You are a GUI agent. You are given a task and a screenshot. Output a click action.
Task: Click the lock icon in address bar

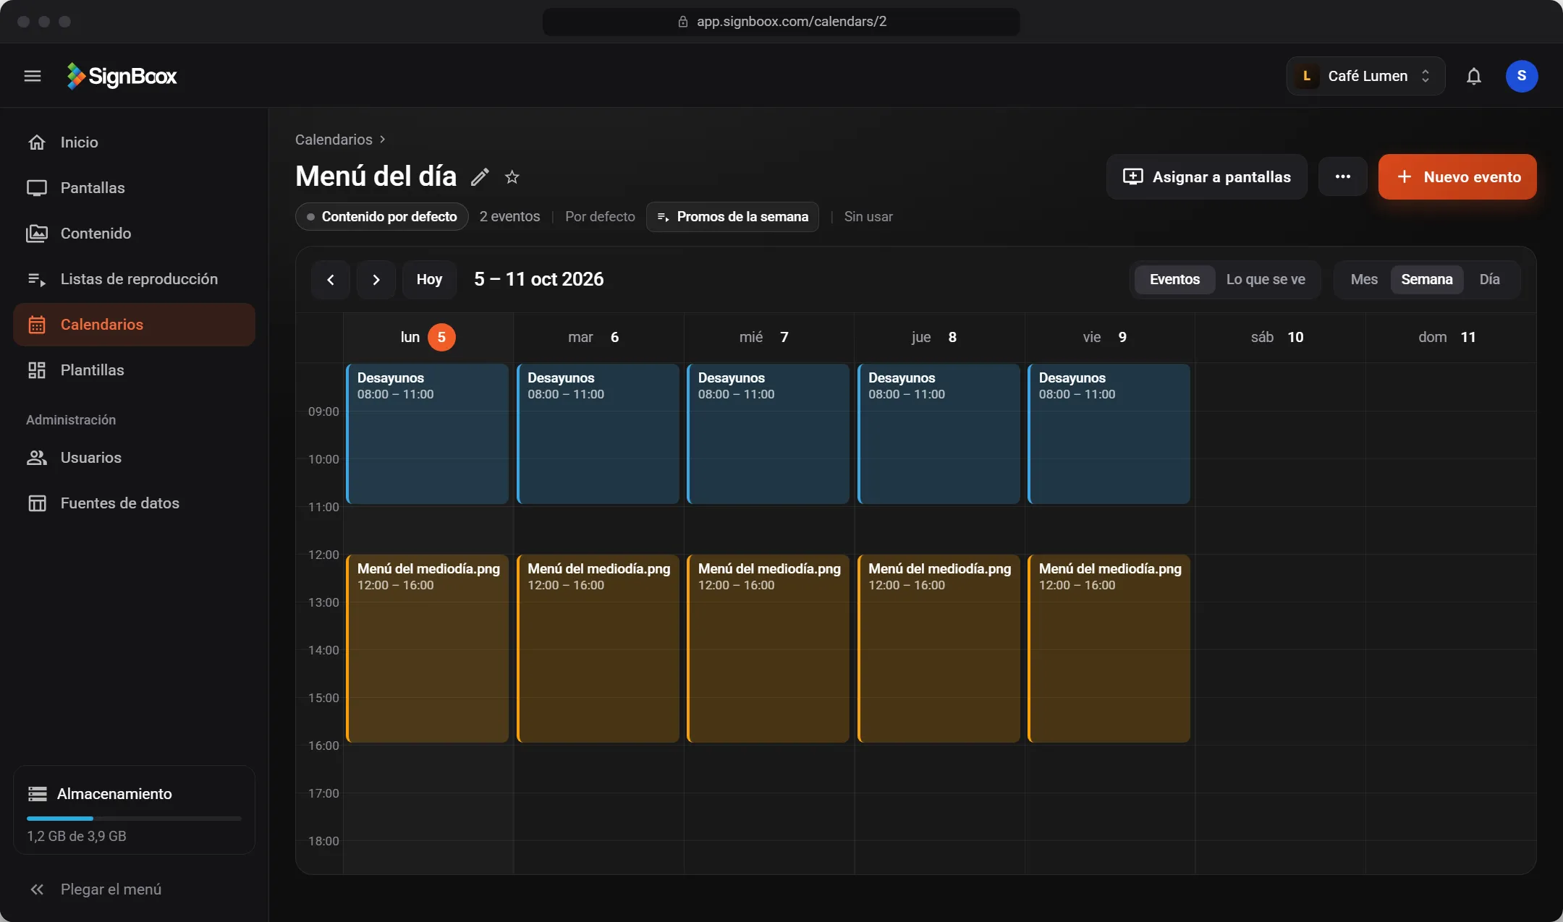682,22
